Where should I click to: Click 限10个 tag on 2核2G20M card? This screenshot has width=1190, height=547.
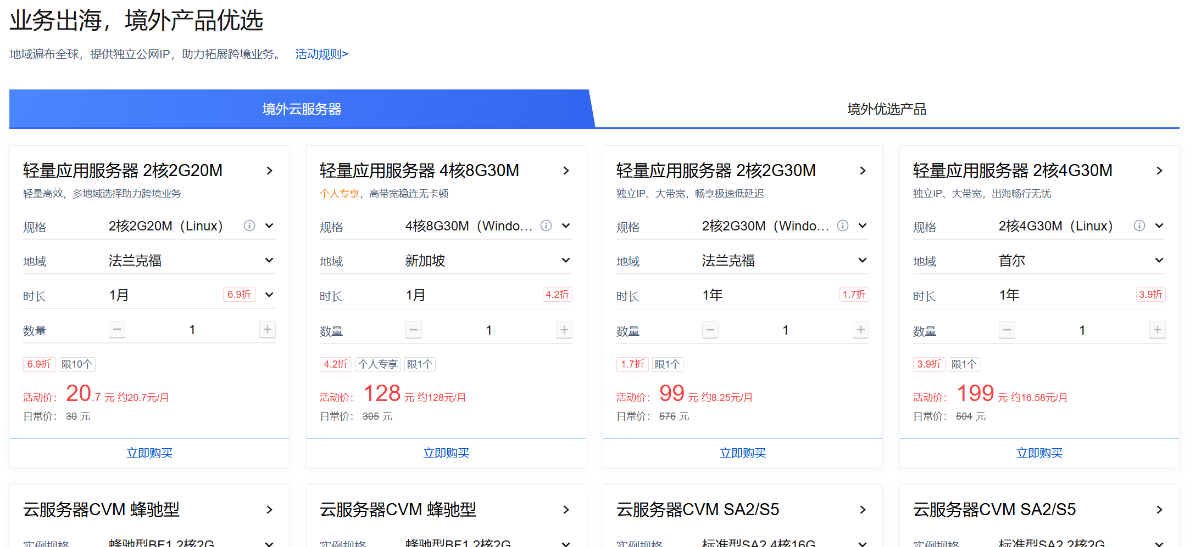click(77, 364)
